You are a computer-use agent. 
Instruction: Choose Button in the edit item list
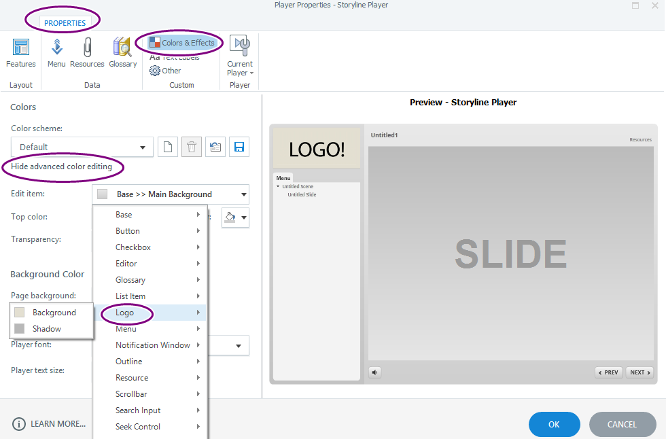[150, 231]
